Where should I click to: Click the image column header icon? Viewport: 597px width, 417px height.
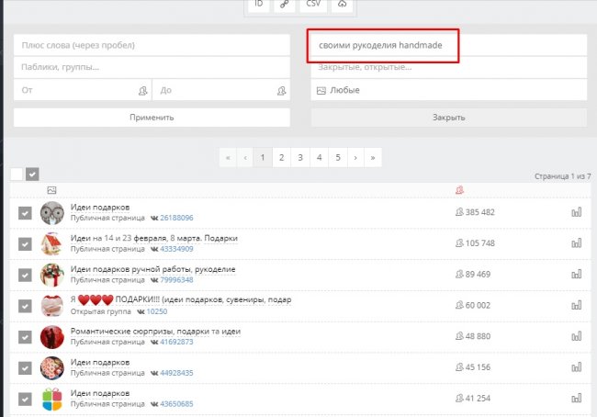52,190
